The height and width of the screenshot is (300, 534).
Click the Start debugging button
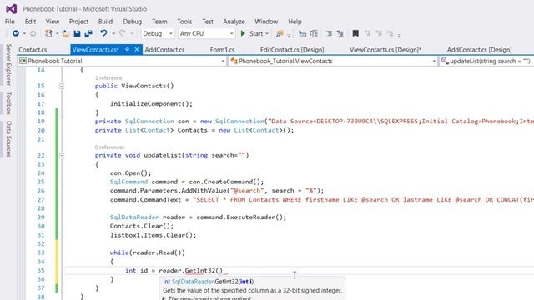252,33
